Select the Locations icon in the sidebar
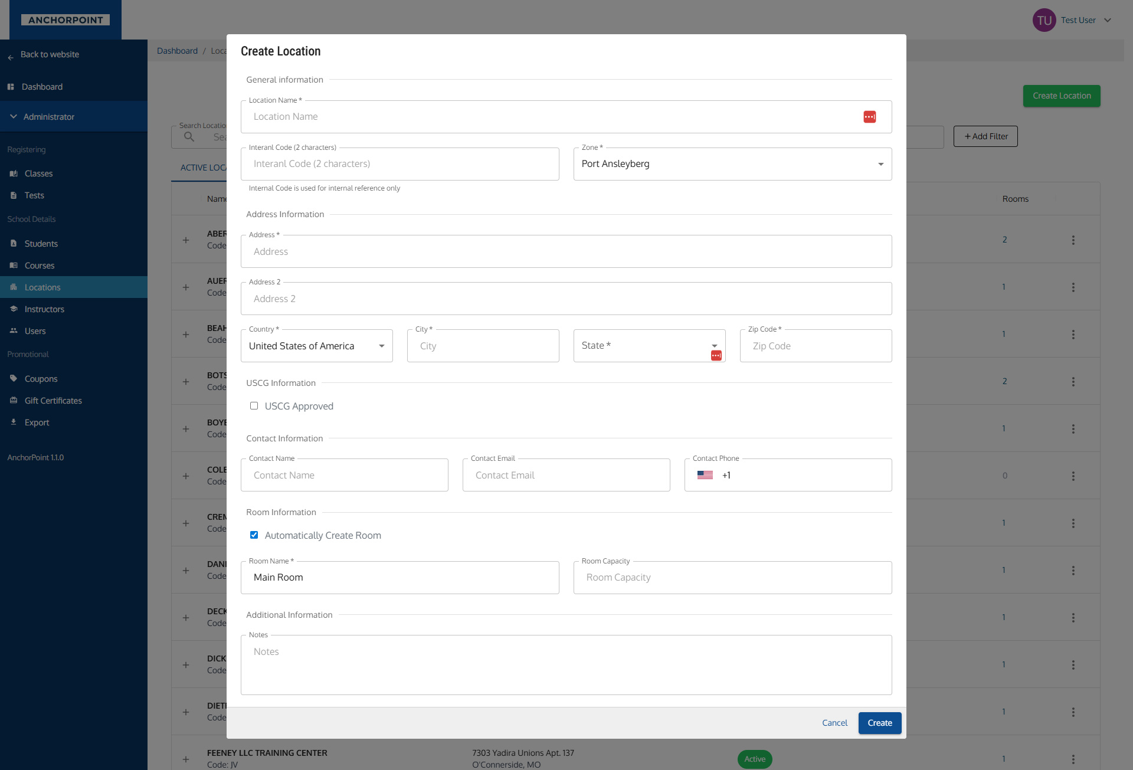Screen dimensions: 1133x770 (13, 287)
